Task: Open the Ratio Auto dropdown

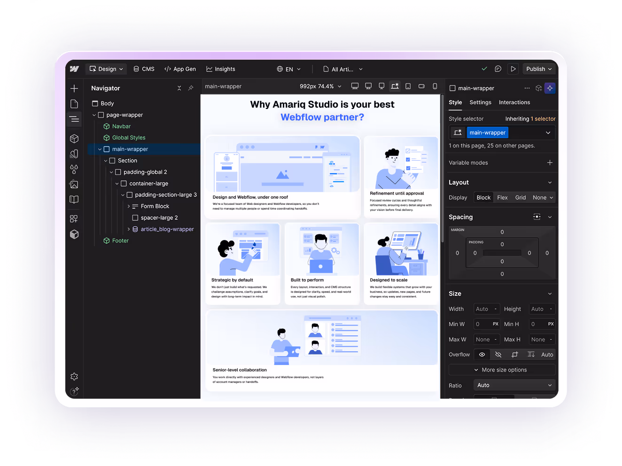Action: [514, 385]
